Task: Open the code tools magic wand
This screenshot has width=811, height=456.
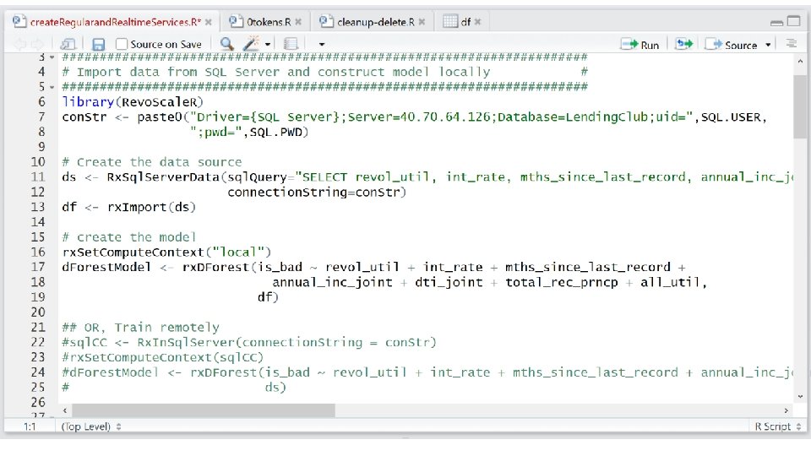Action: point(251,44)
